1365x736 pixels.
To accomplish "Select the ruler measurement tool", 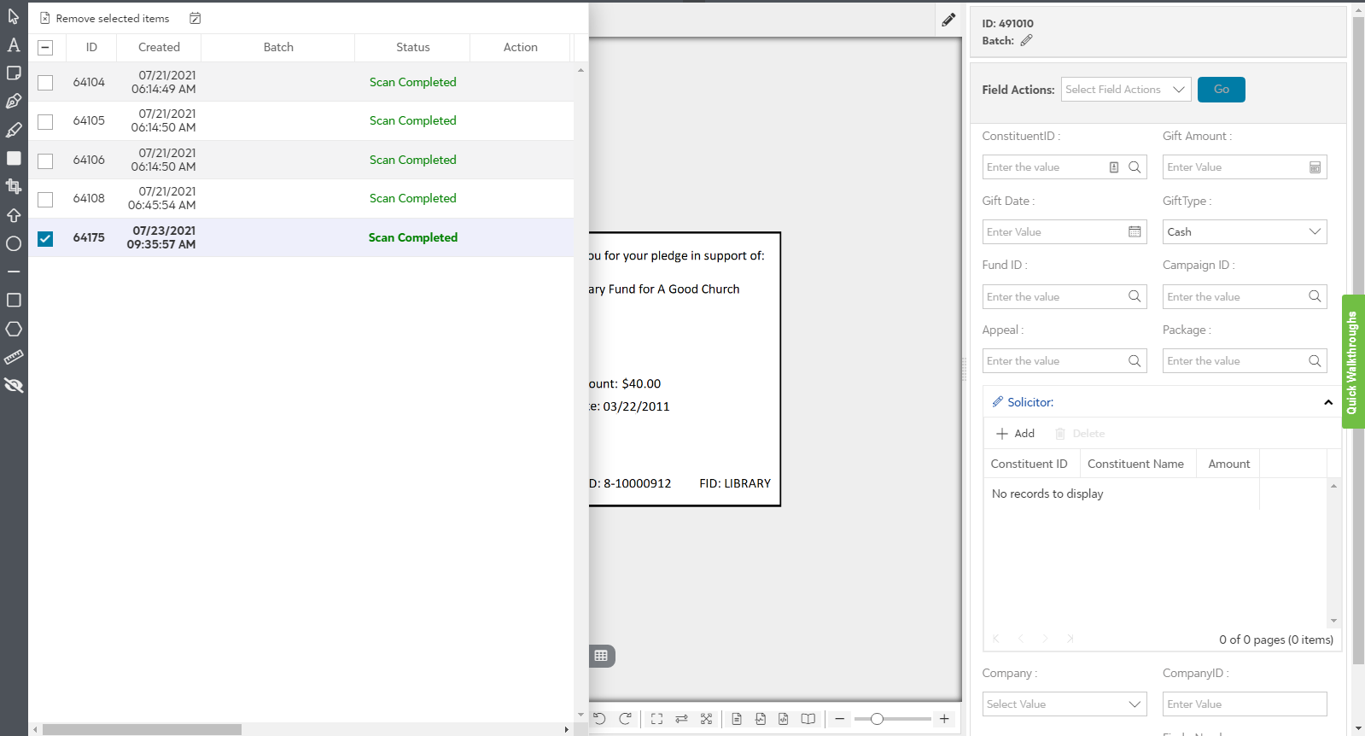I will [14, 357].
